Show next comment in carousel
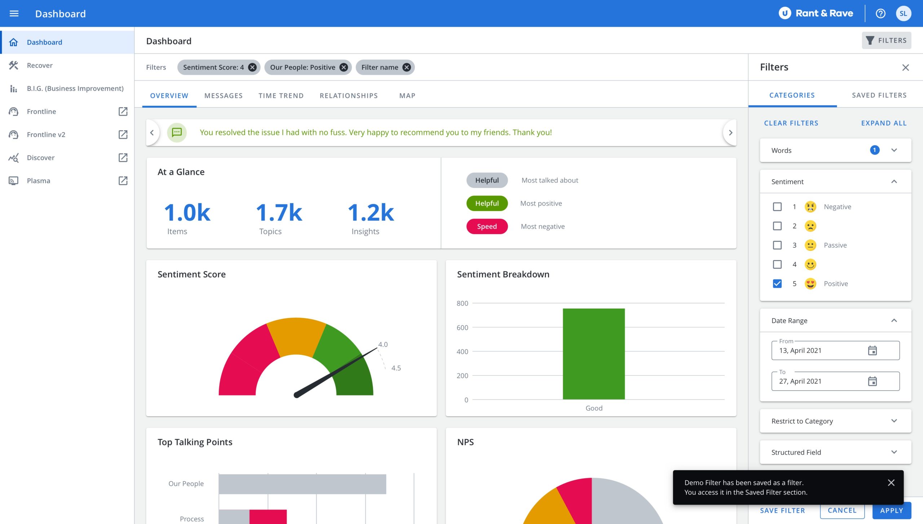This screenshot has width=923, height=524. tap(730, 133)
